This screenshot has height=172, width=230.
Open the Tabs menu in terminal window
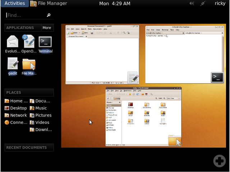172,30
